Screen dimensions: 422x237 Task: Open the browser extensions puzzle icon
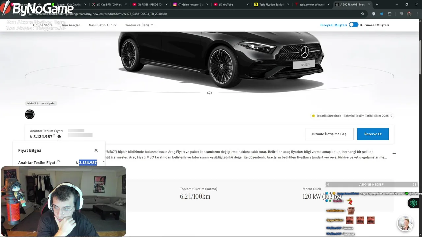click(390, 14)
